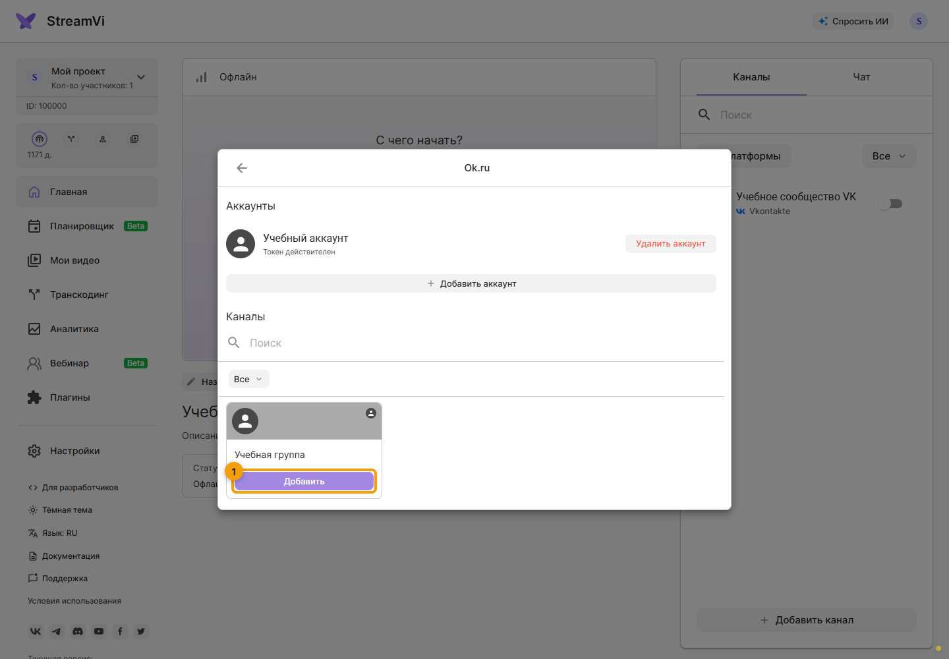Open the Все filter dropdown in the dialog
Screen dimensions: 949x659
click(248, 379)
